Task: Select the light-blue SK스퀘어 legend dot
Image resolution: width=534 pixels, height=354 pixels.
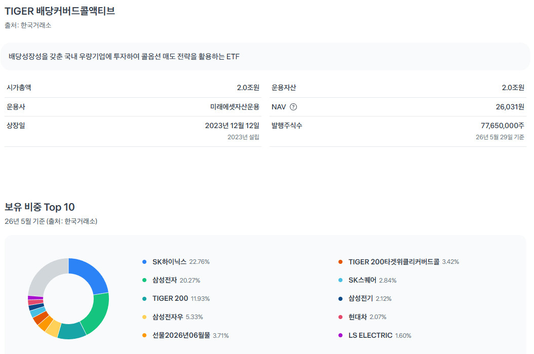Action: click(x=340, y=280)
